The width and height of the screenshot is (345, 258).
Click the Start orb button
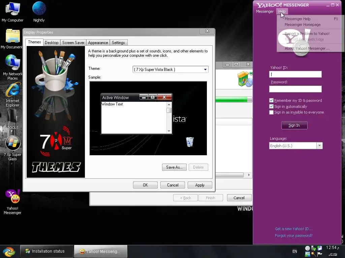point(9,251)
